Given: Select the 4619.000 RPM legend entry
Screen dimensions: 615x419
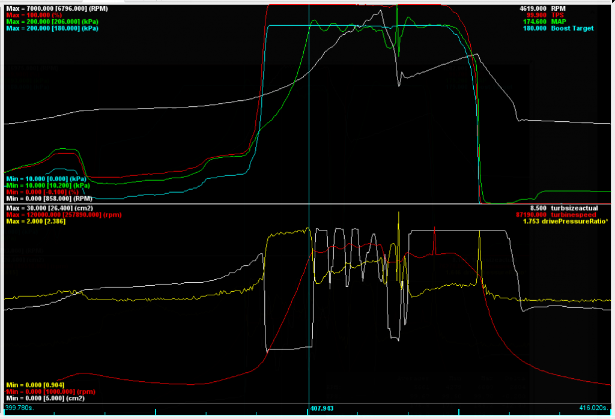Looking at the screenshot, I should (x=542, y=8).
